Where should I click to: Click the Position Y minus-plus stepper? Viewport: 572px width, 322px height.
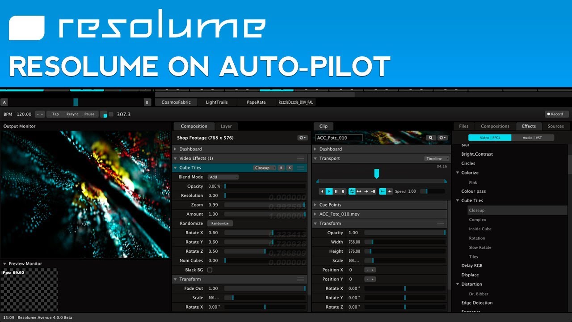coord(370,279)
